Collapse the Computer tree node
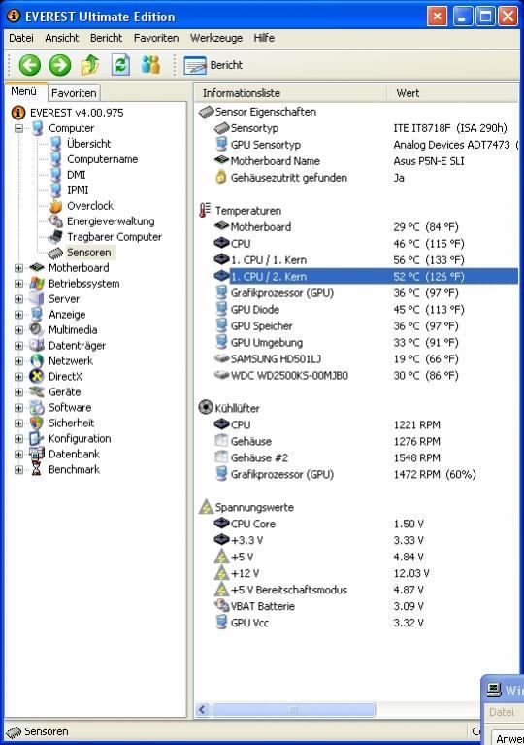 click(x=18, y=128)
